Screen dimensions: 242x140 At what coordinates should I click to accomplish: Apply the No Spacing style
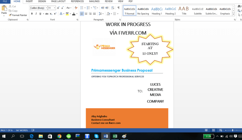(143, 11)
